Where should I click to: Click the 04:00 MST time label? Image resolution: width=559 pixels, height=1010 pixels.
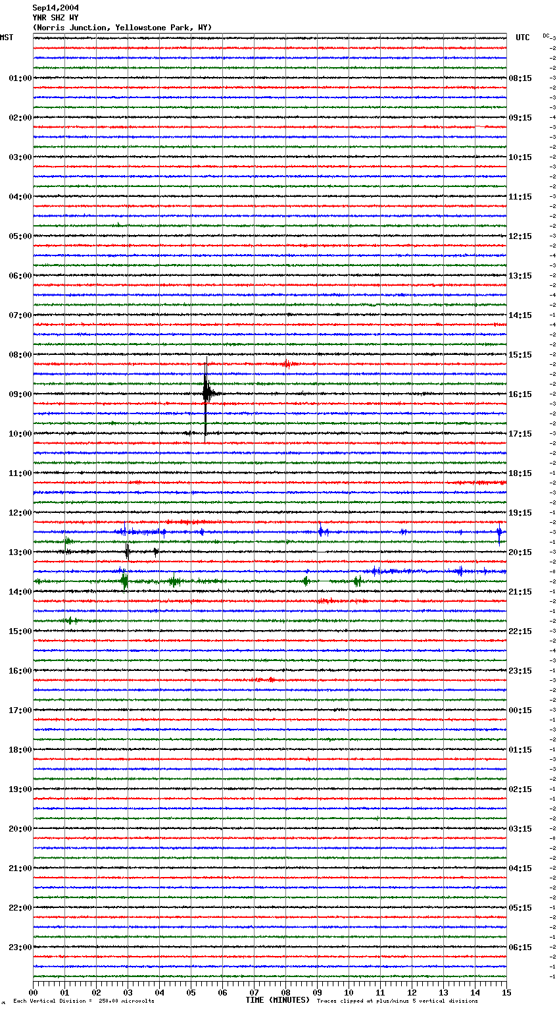pyautogui.click(x=20, y=197)
